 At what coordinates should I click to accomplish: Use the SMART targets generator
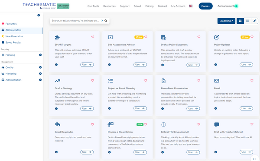(x=87, y=65)
